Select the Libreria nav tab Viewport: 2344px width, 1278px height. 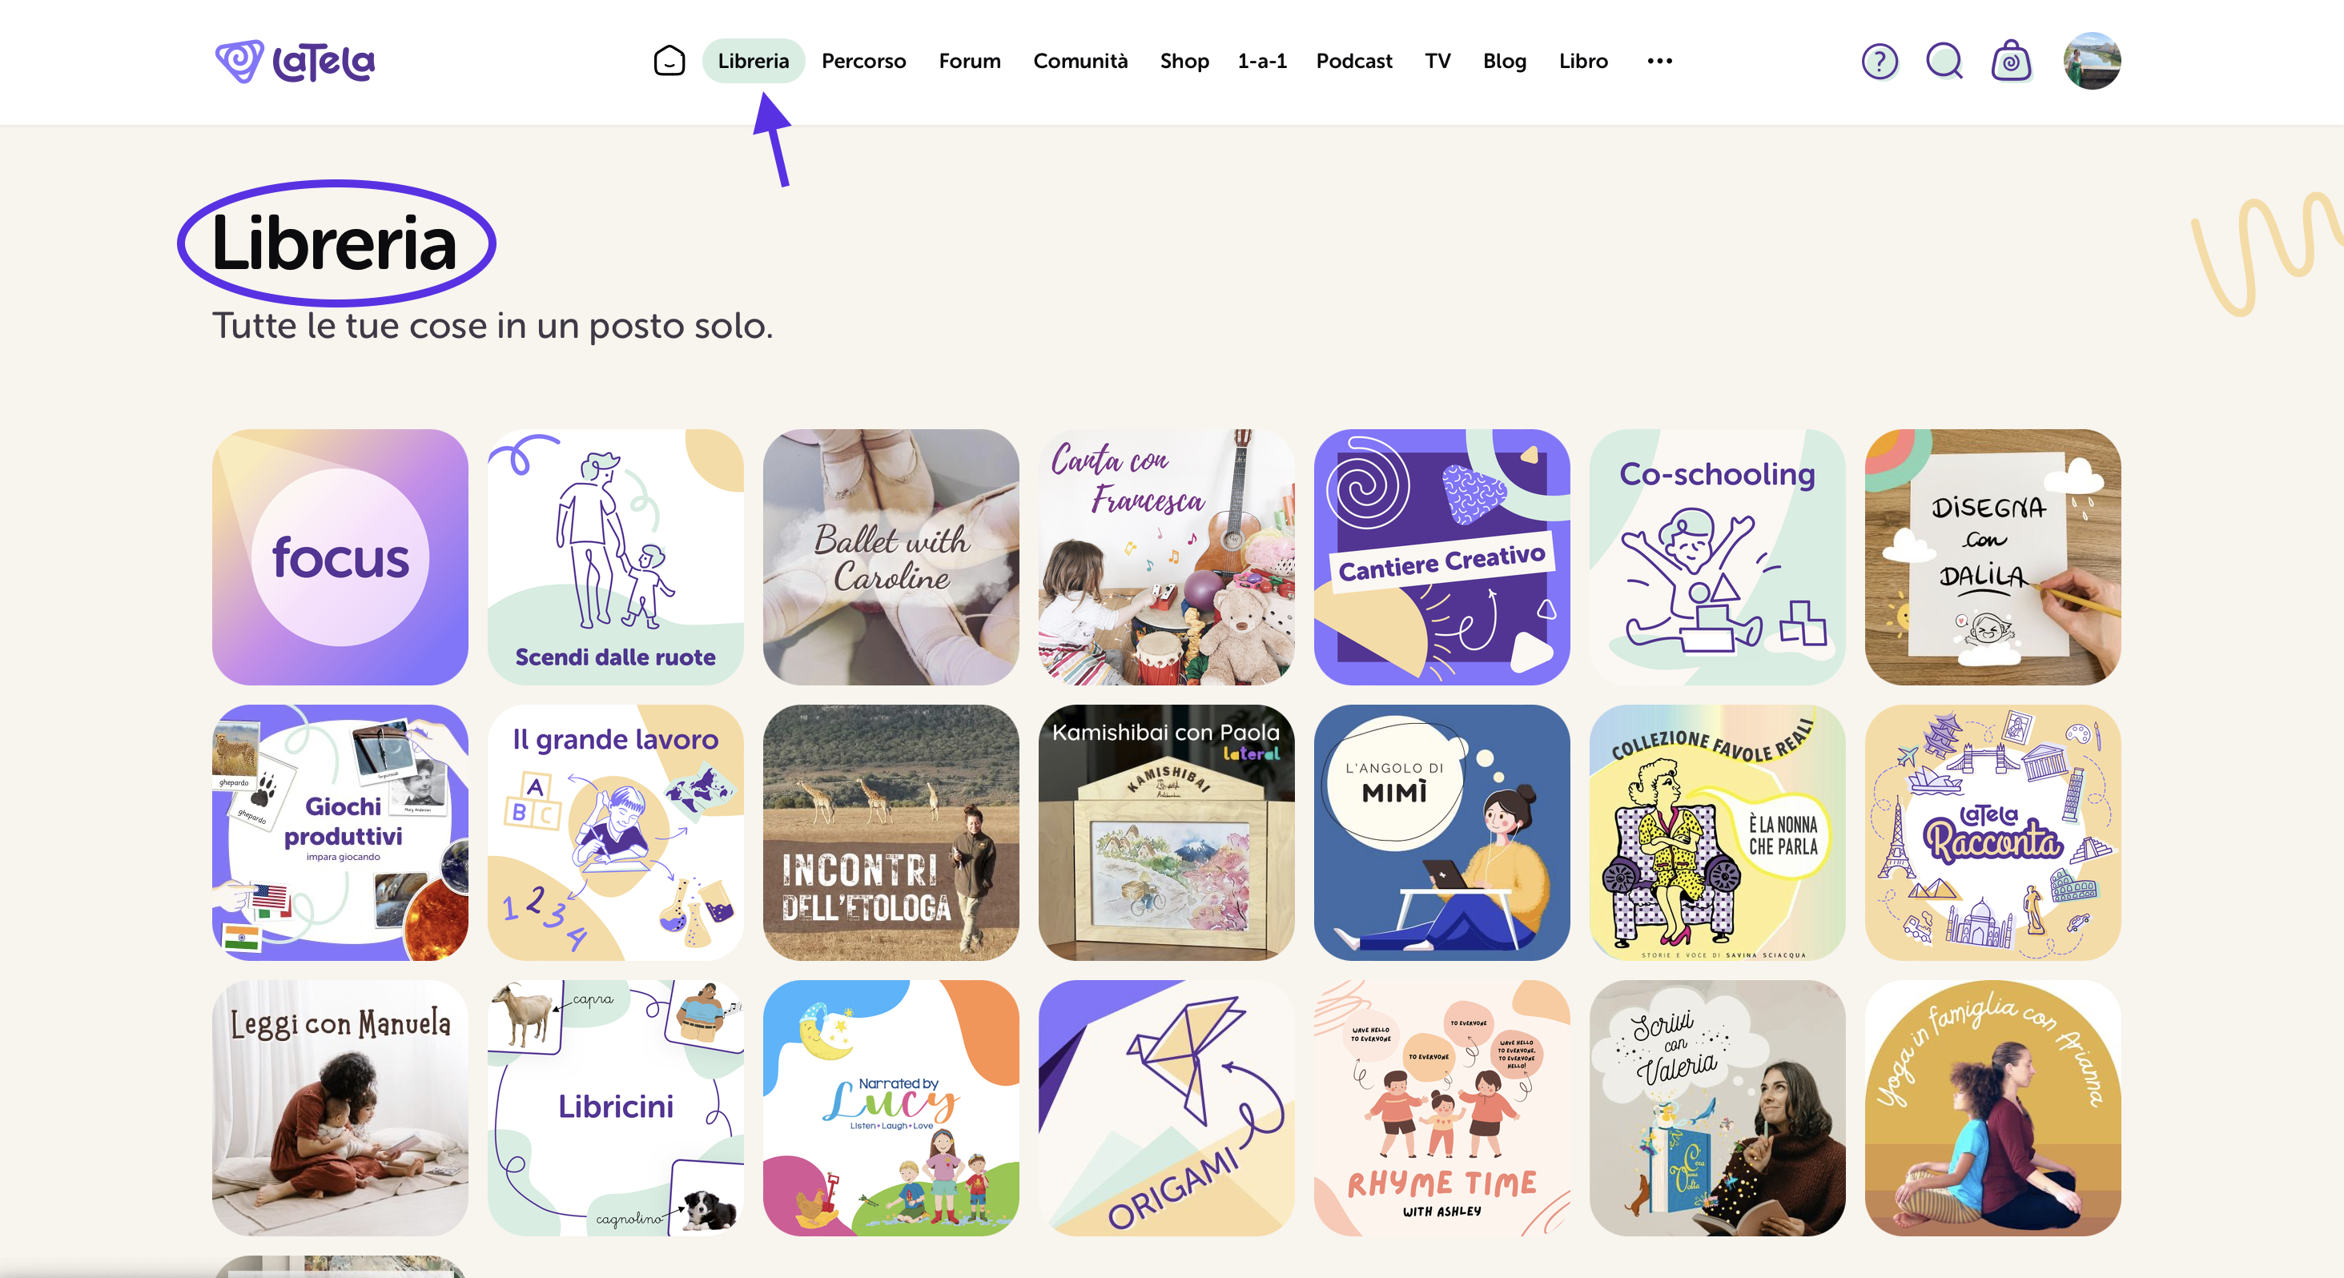(x=753, y=61)
